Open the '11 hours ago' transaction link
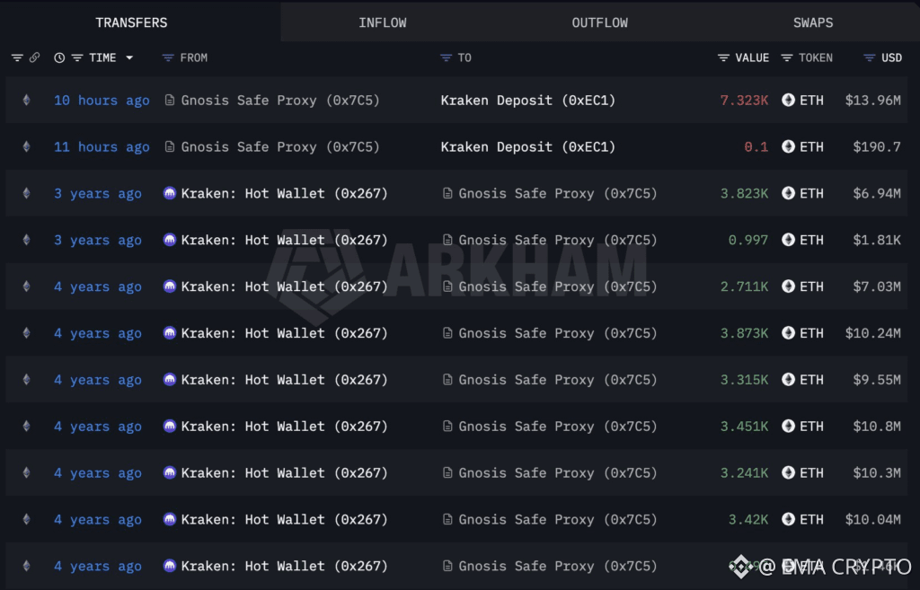 pos(102,147)
